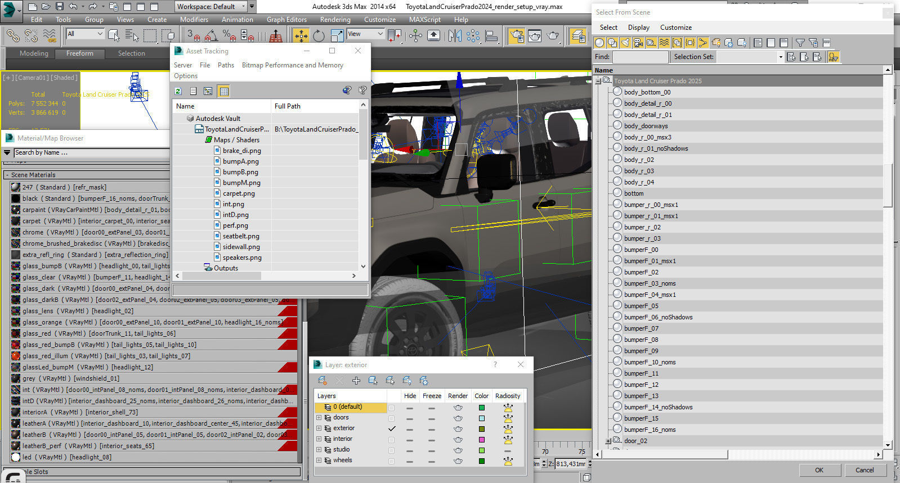Open the View reference coordinate dropdown
The width and height of the screenshot is (900, 483).
[x=365, y=34]
